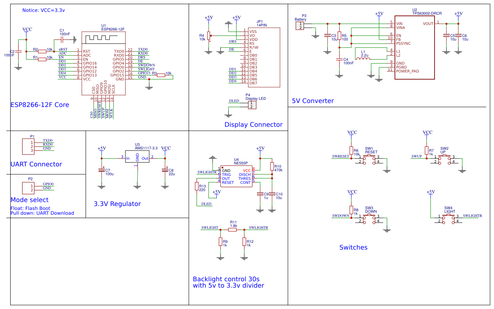The height and width of the screenshot is (309, 494).
Task: Select the NE555P part label
Action: [x=241, y=163]
